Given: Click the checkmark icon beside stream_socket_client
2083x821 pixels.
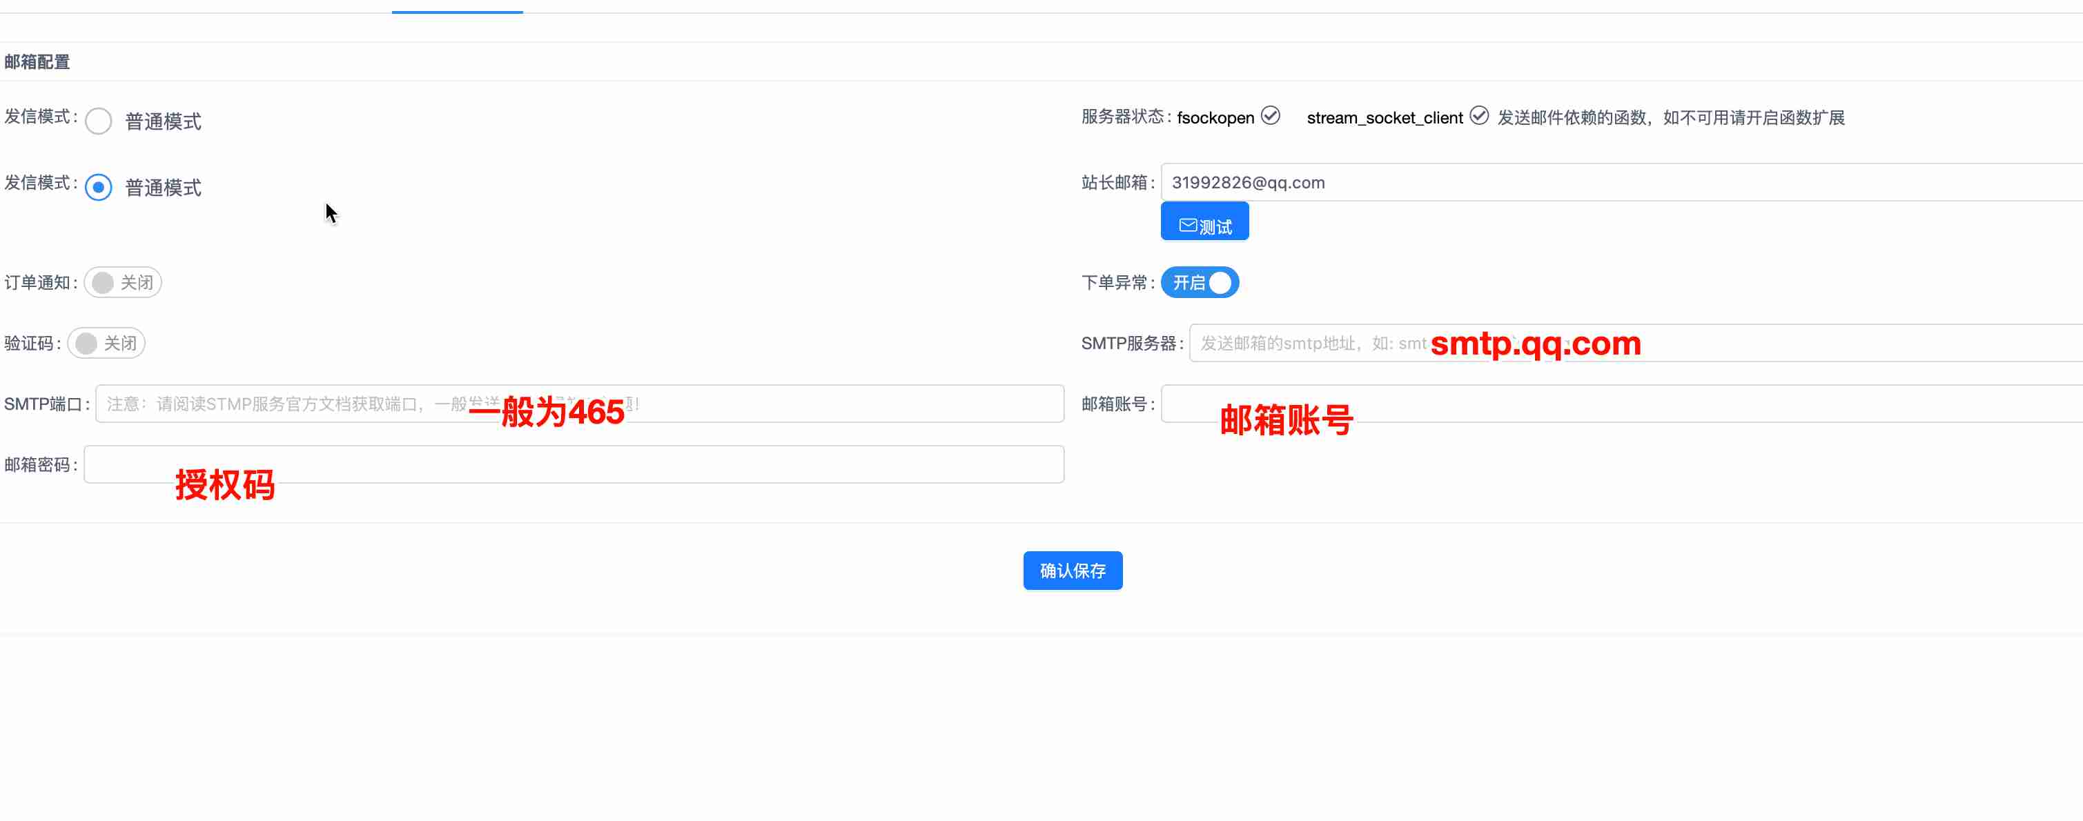Looking at the screenshot, I should pos(1479,117).
